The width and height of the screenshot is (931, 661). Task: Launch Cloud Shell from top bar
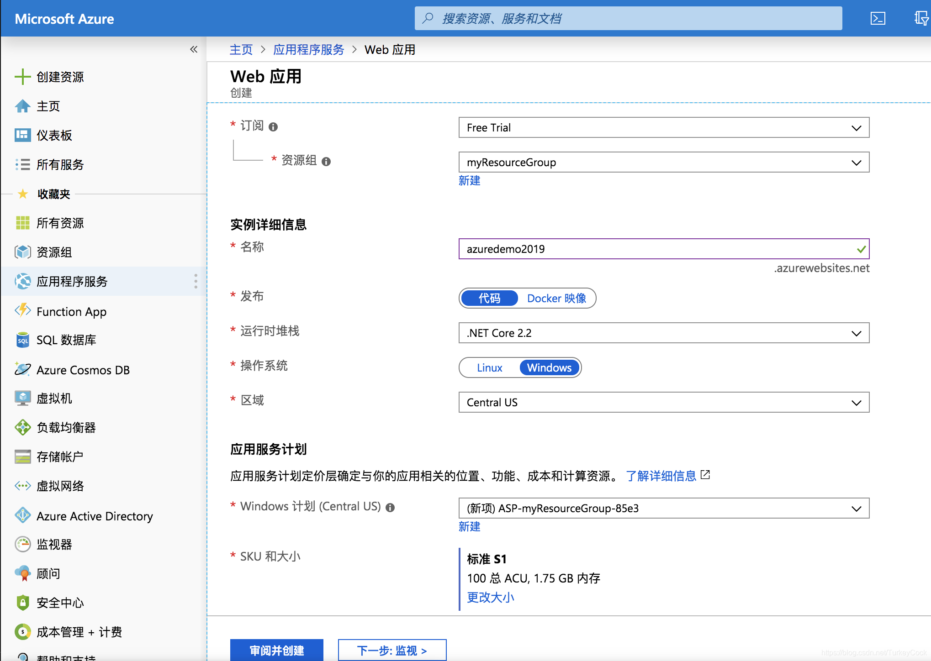coord(878,18)
